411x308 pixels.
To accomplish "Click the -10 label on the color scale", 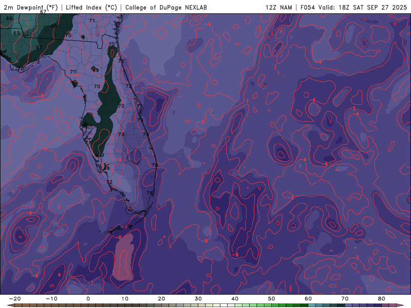I will (x=51, y=299).
